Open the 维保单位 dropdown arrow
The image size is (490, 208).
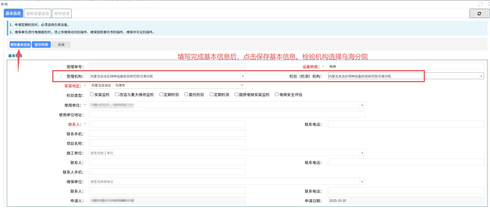(x=362, y=182)
